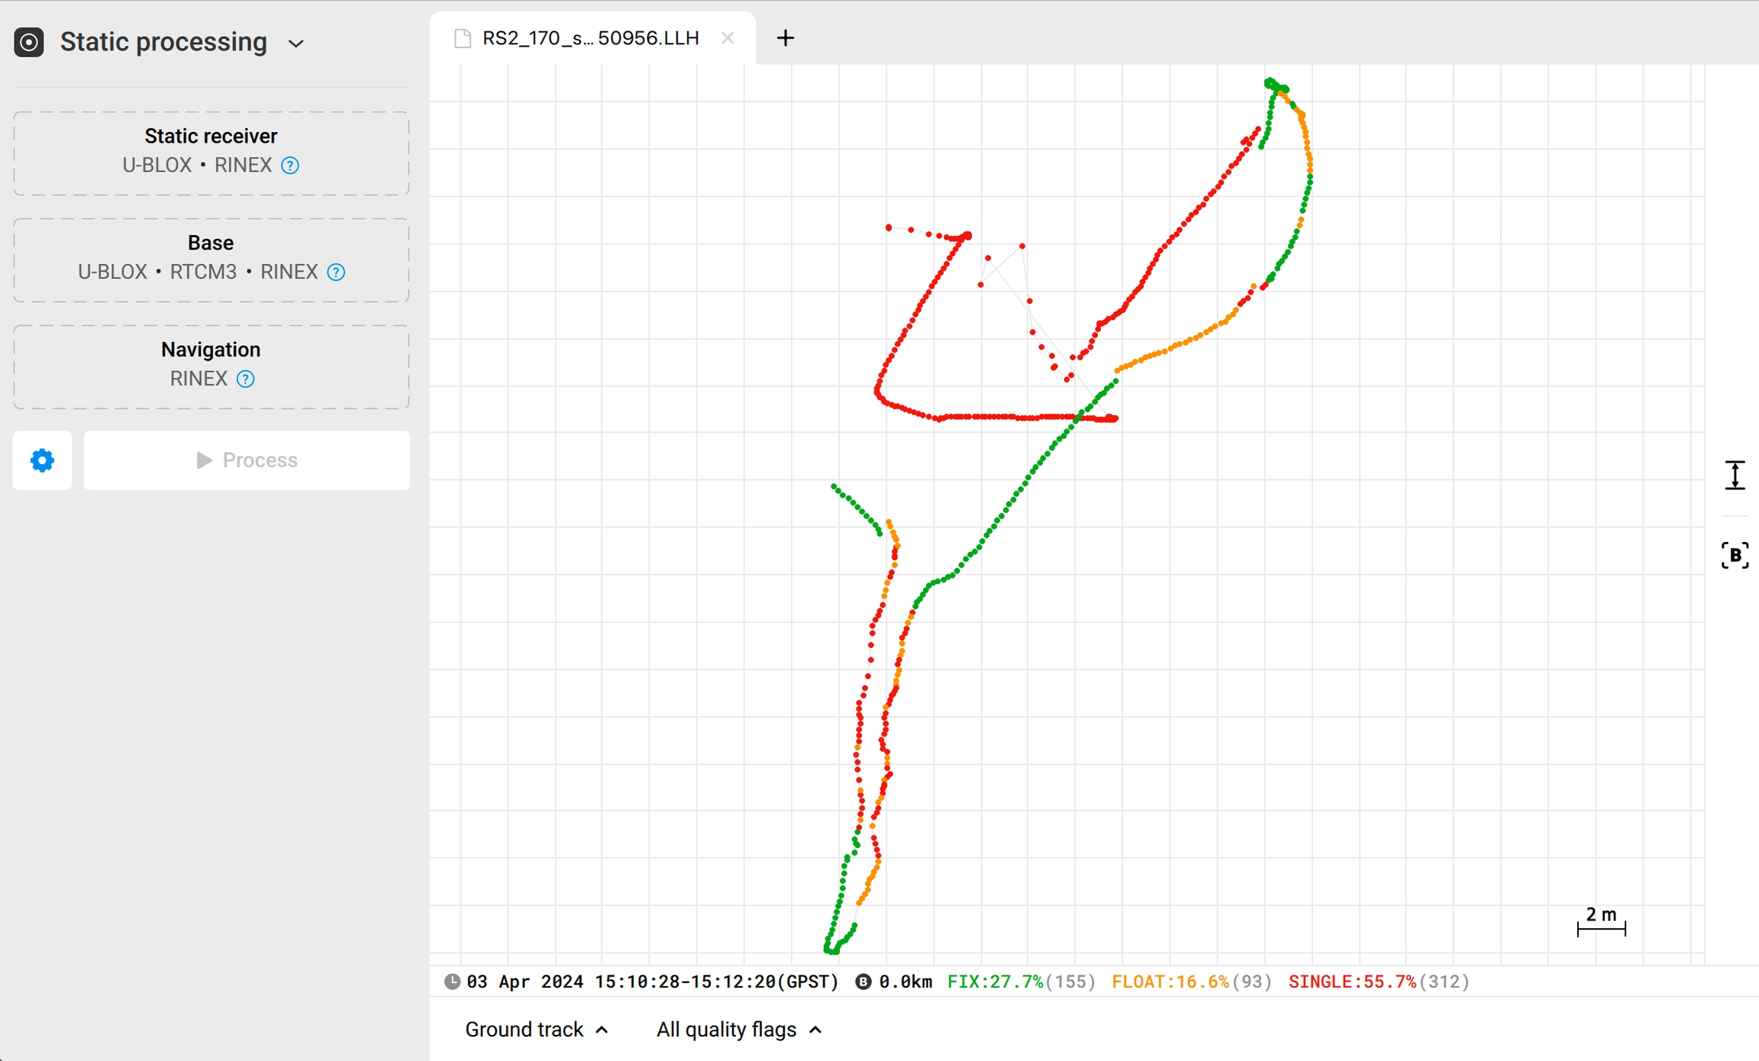Click the center-on-base B icon
This screenshot has height=1061, width=1759.
click(x=1735, y=555)
